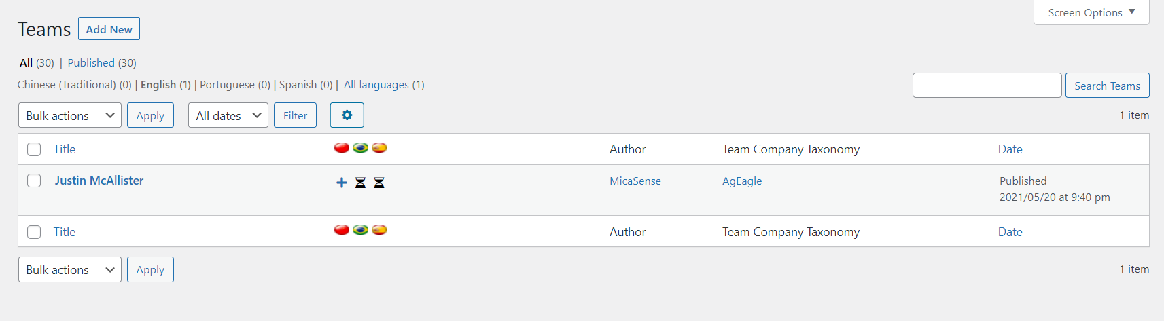Click the Add New button
The width and height of the screenshot is (1164, 321).
click(109, 29)
